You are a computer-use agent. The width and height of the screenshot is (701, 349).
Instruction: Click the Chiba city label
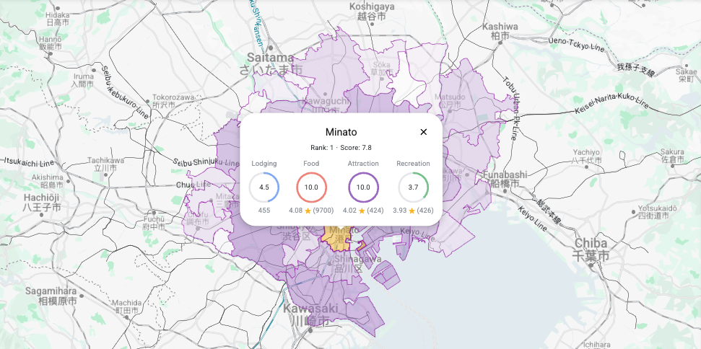591,249
